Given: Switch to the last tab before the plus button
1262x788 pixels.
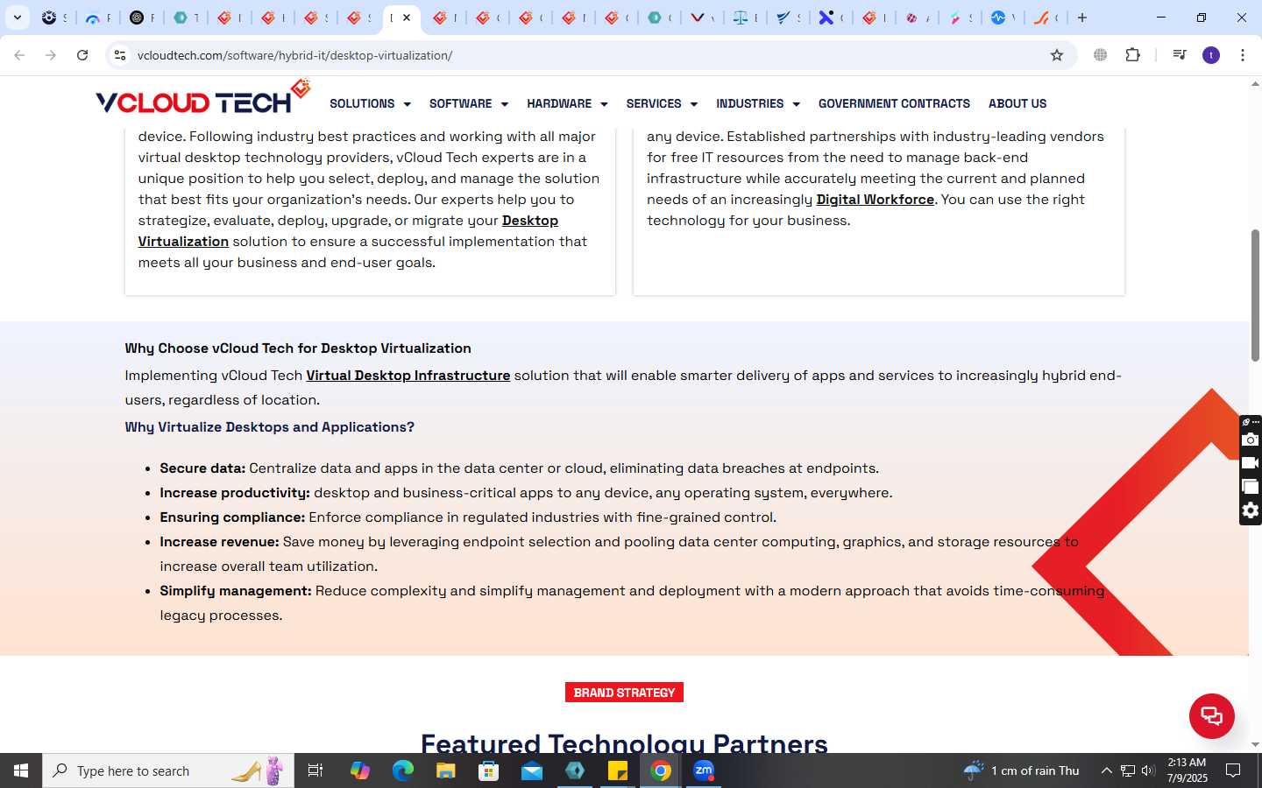Looking at the screenshot, I should [x=1045, y=18].
